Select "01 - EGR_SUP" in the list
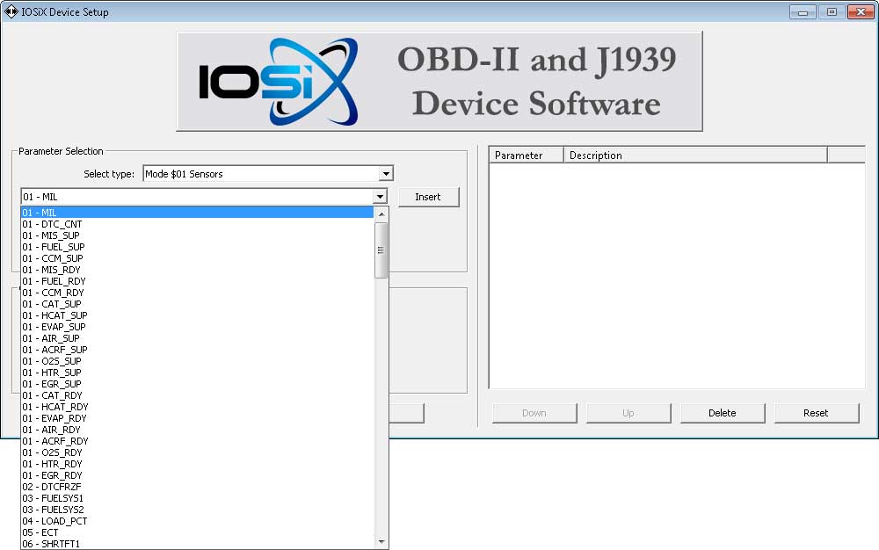This screenshot has width=879, height=550. coord(197,384)
